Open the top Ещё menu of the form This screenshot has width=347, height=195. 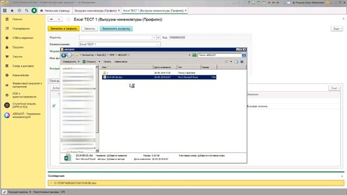(x=337, y=29)
